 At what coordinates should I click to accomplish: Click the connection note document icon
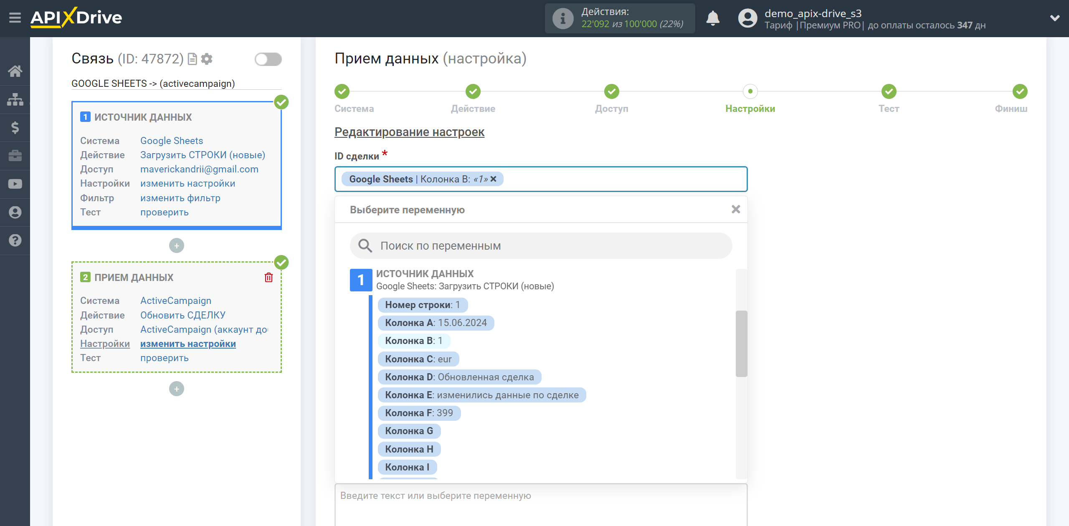click(193, 59)
